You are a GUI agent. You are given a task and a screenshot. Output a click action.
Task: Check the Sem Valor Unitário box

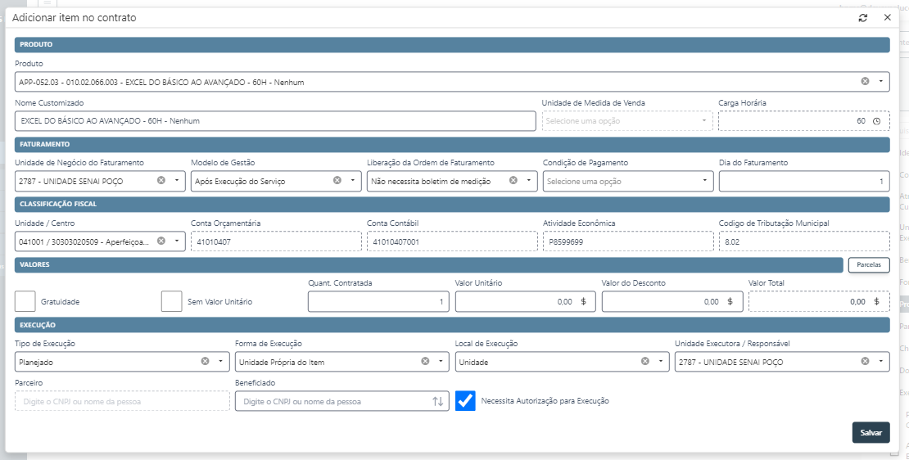coord(171,301)
